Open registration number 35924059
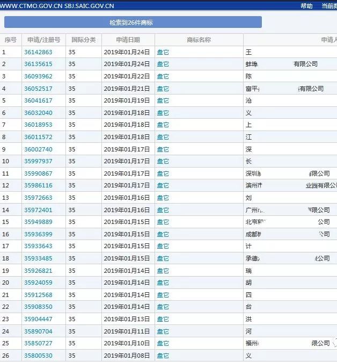The width and height of the screenshot is (337, 362). tap(38, 283)
